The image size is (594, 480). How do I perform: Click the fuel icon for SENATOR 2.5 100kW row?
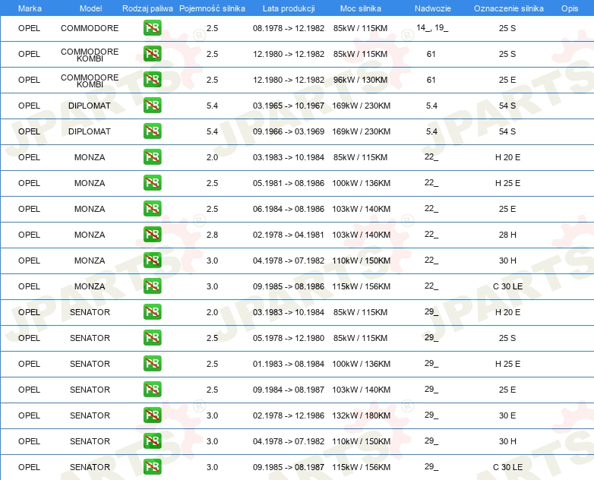pos(152,363)
